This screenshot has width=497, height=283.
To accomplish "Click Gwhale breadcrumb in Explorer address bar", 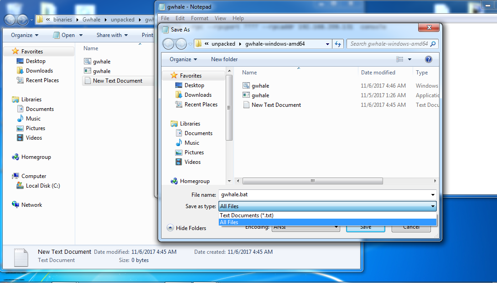I will pos(91,20).
